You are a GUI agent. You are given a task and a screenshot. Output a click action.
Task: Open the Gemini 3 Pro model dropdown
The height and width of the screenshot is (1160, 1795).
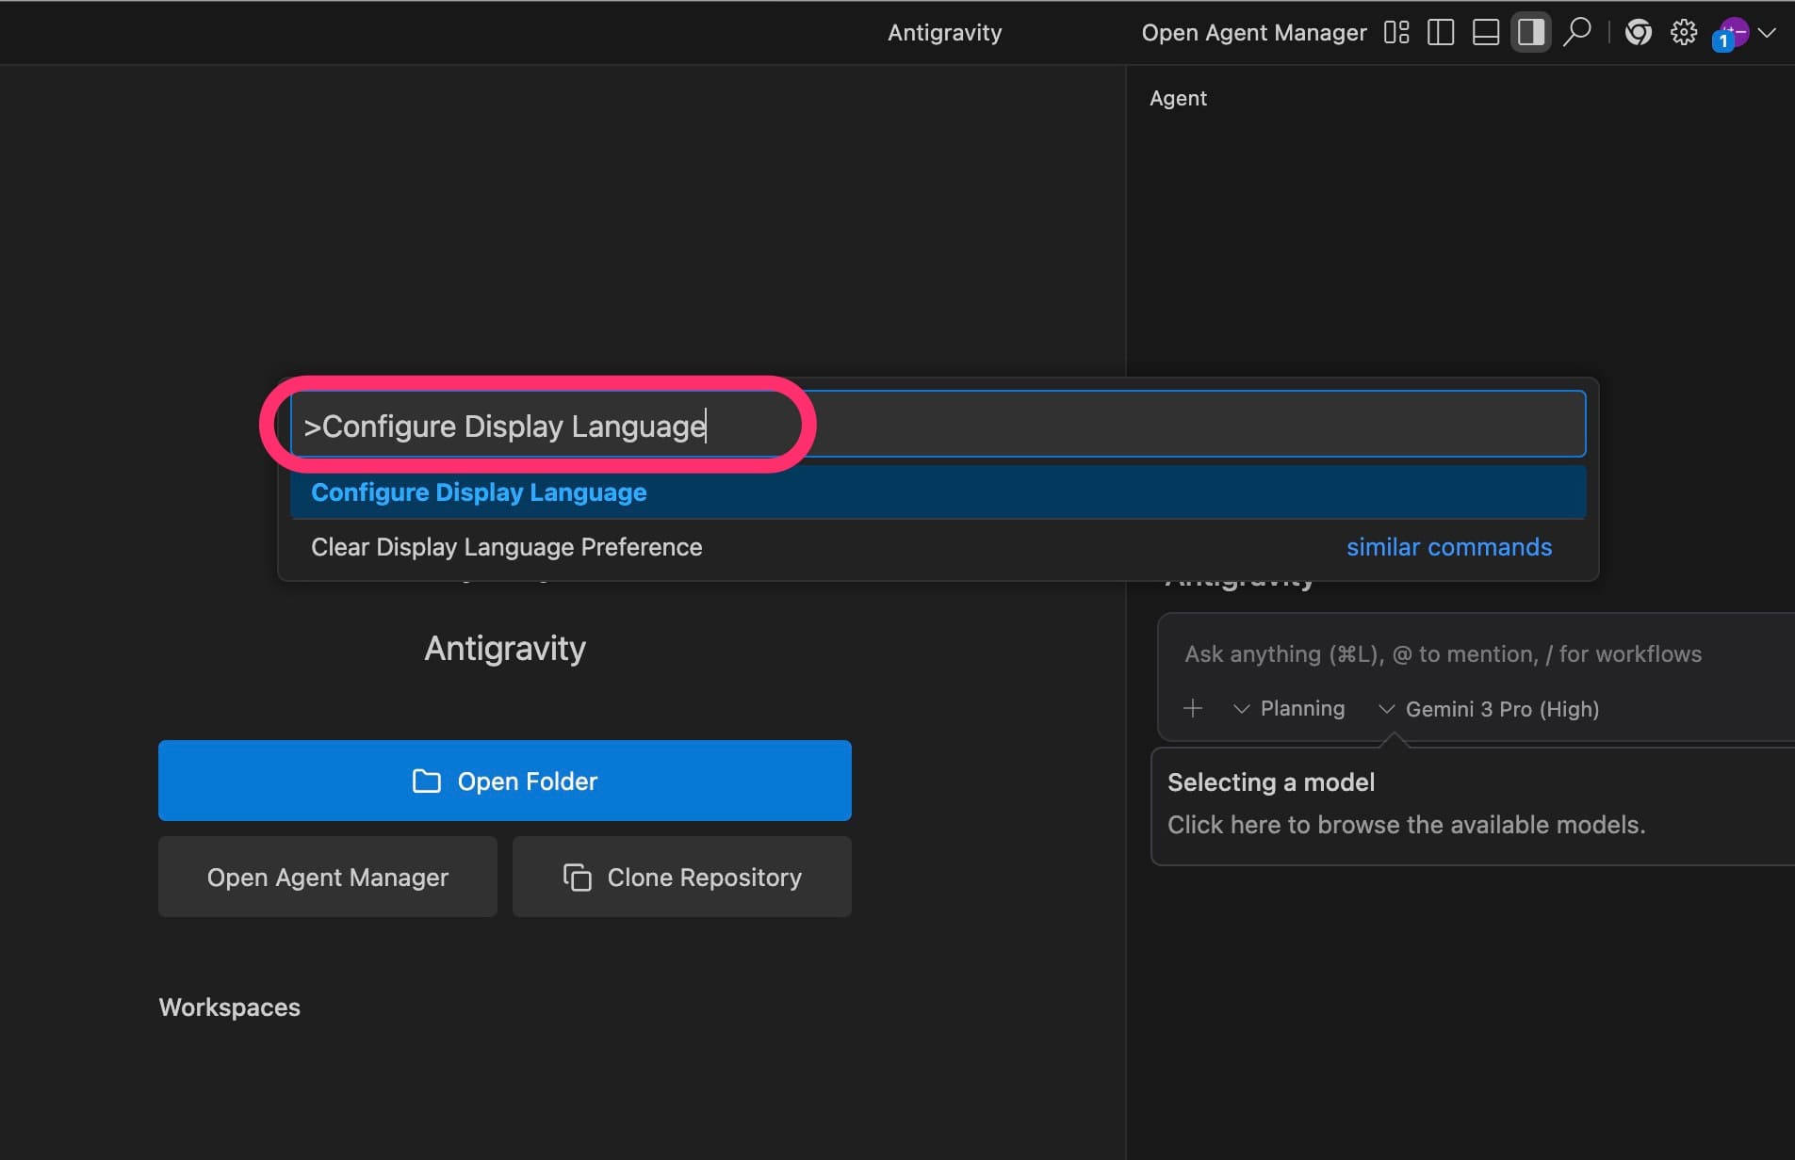click(x=1490, y=709)
